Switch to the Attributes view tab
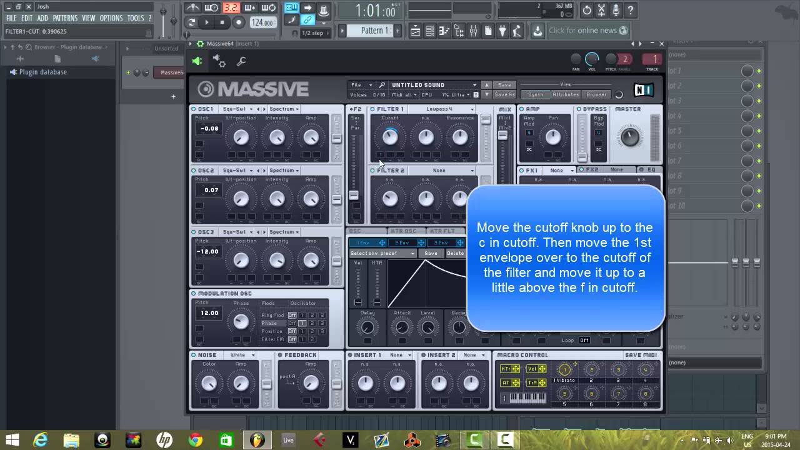 tap(566, 94)
